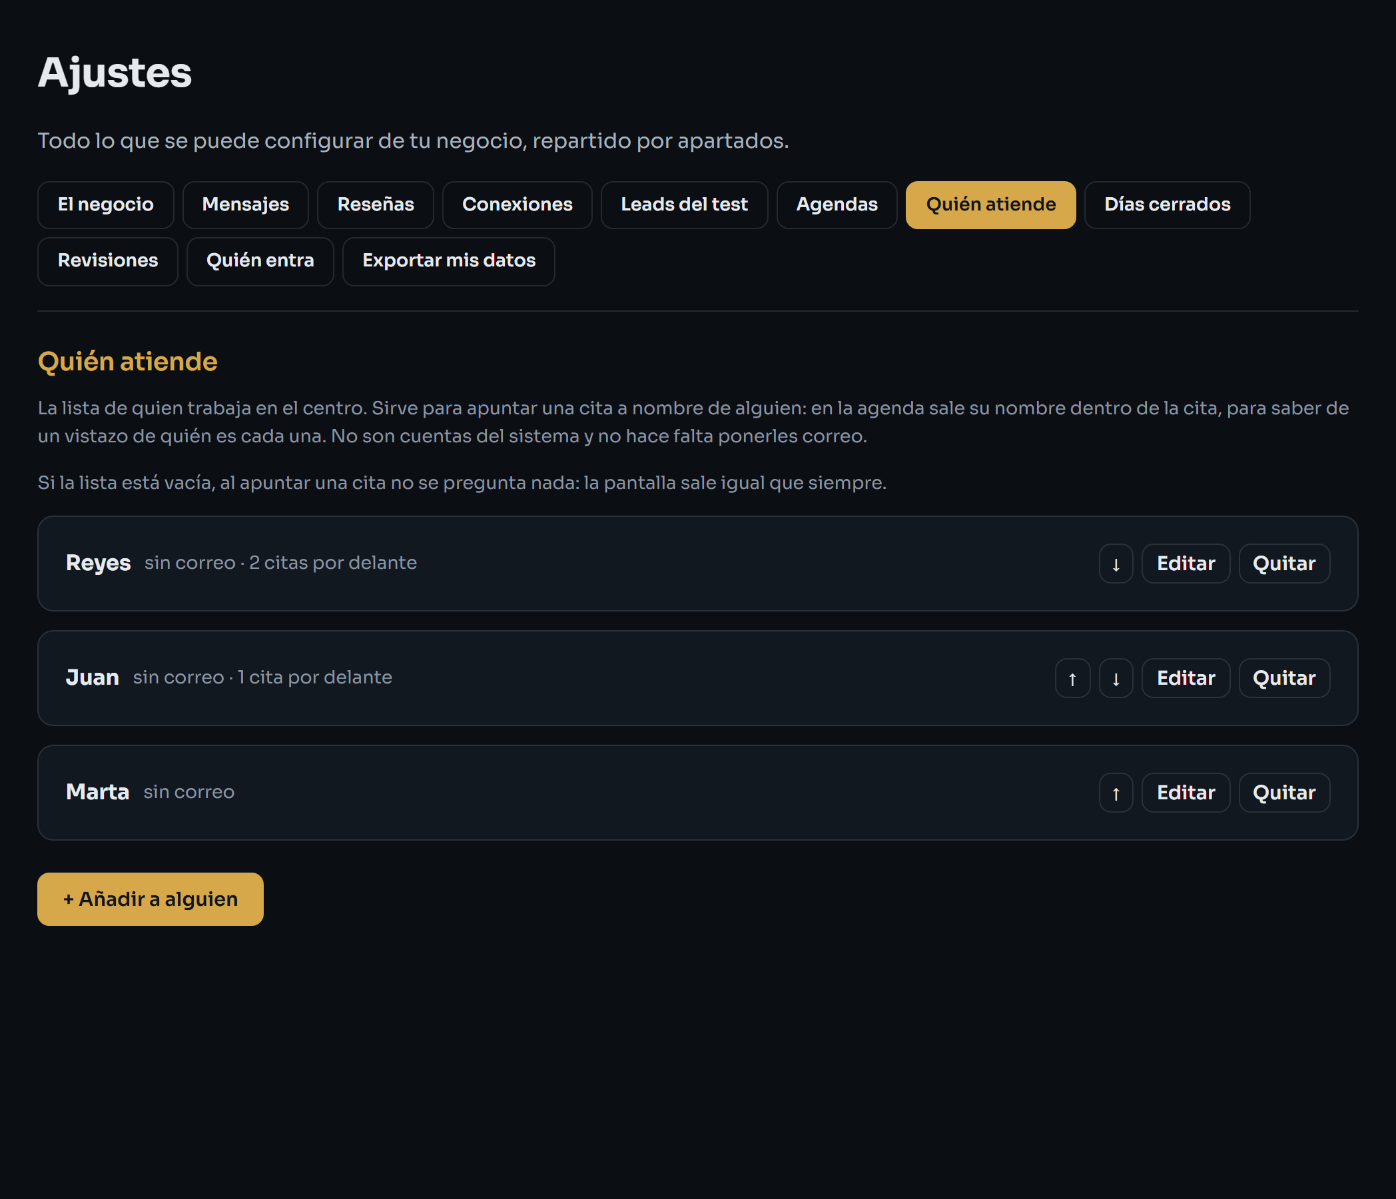
Task: Open the Conexiones tab
Action: pos(517,205)
